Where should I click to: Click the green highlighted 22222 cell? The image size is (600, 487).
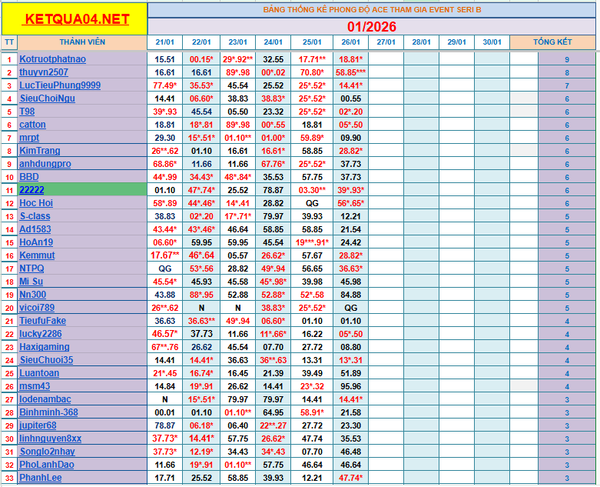tap(82, 190)
